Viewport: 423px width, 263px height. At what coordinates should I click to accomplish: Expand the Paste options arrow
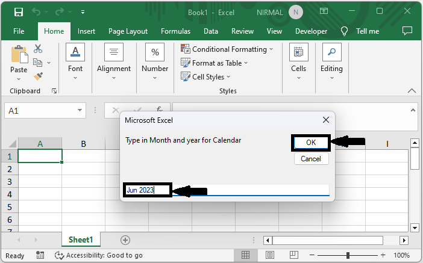[19, 79]
